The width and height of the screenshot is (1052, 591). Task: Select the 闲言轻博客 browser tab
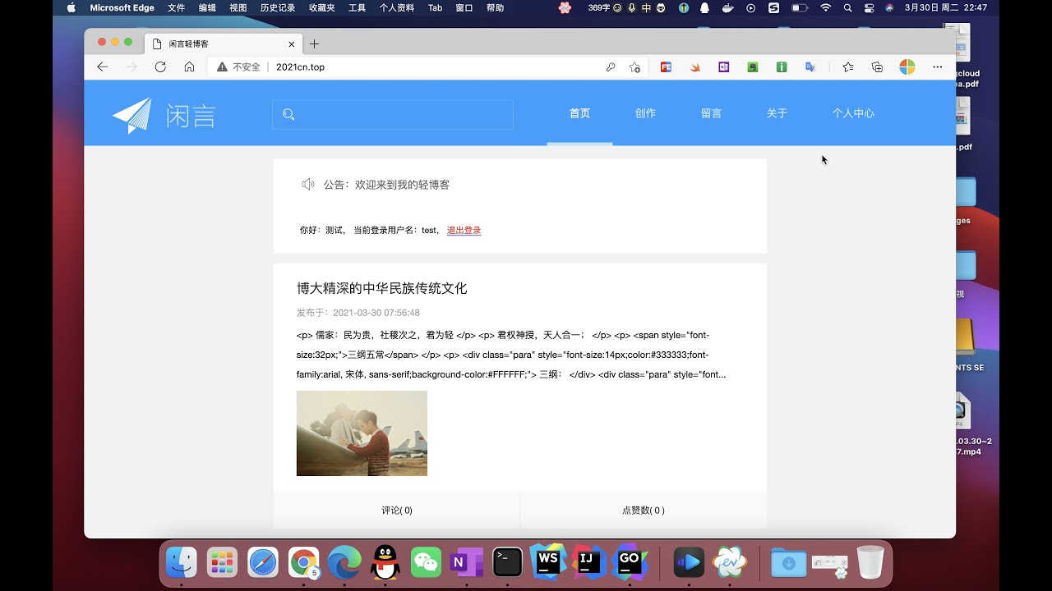(x=223, y=44)
